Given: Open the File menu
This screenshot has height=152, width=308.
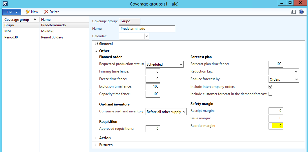Looking at the screenshot, I should point(12,12).
